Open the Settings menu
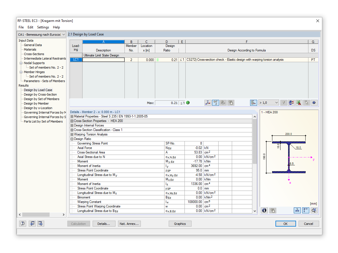 43,27
